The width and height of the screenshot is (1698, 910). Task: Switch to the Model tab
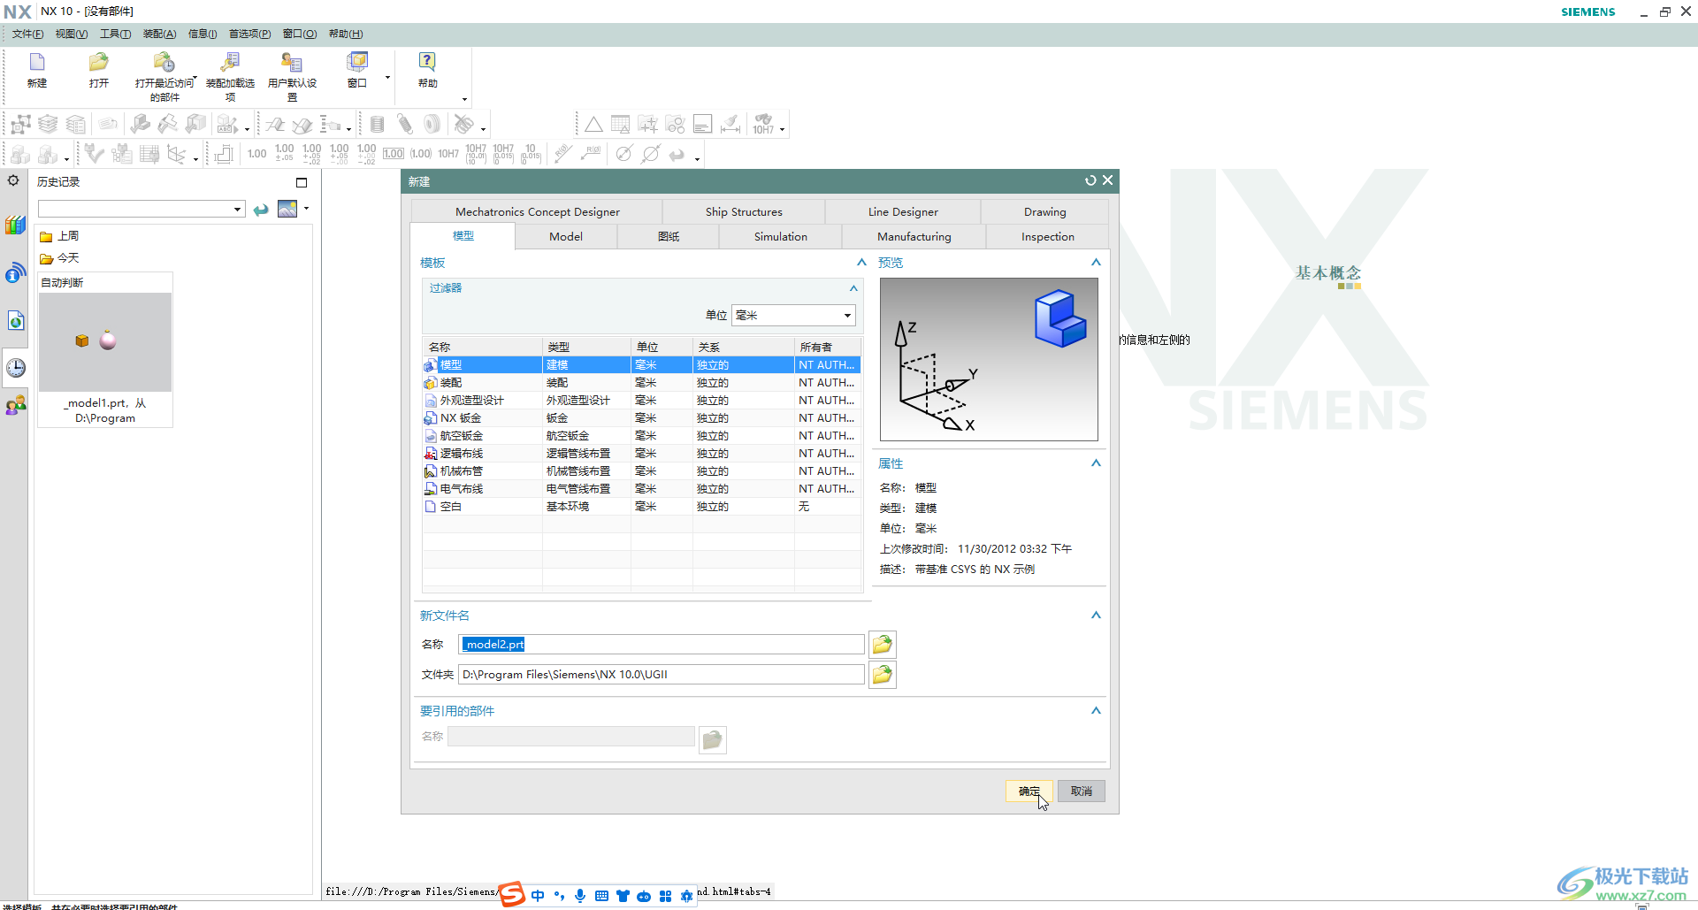(x=566, y=236)
